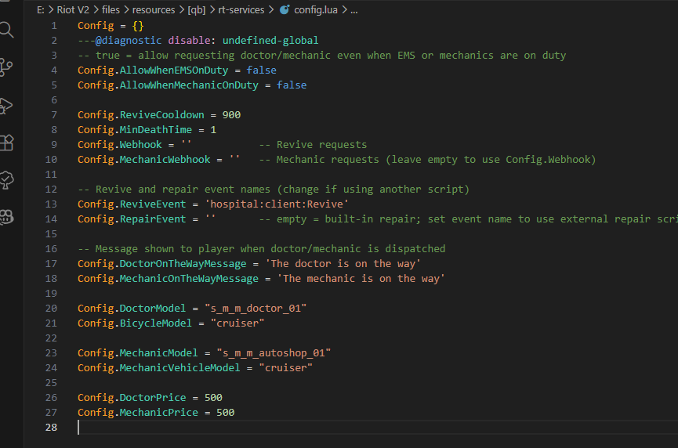
Task: Expand the 'Riot V2' breadcrumb folder
Action: click(x=73, y=9)
